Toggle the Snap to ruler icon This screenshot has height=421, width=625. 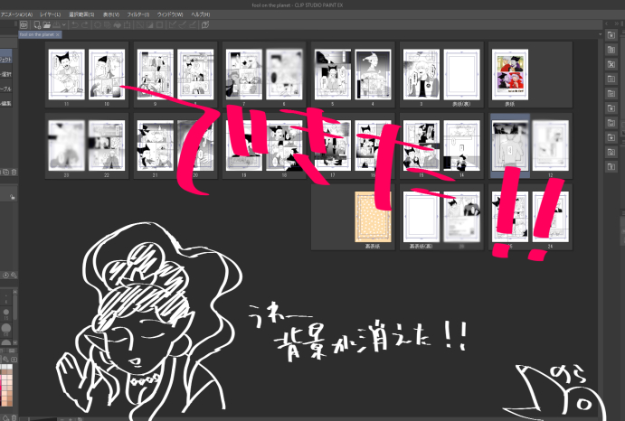[172, 24]
